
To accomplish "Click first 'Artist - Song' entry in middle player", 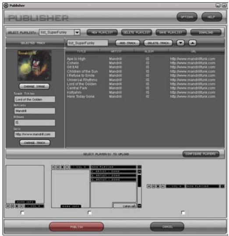I will point(113,171).
